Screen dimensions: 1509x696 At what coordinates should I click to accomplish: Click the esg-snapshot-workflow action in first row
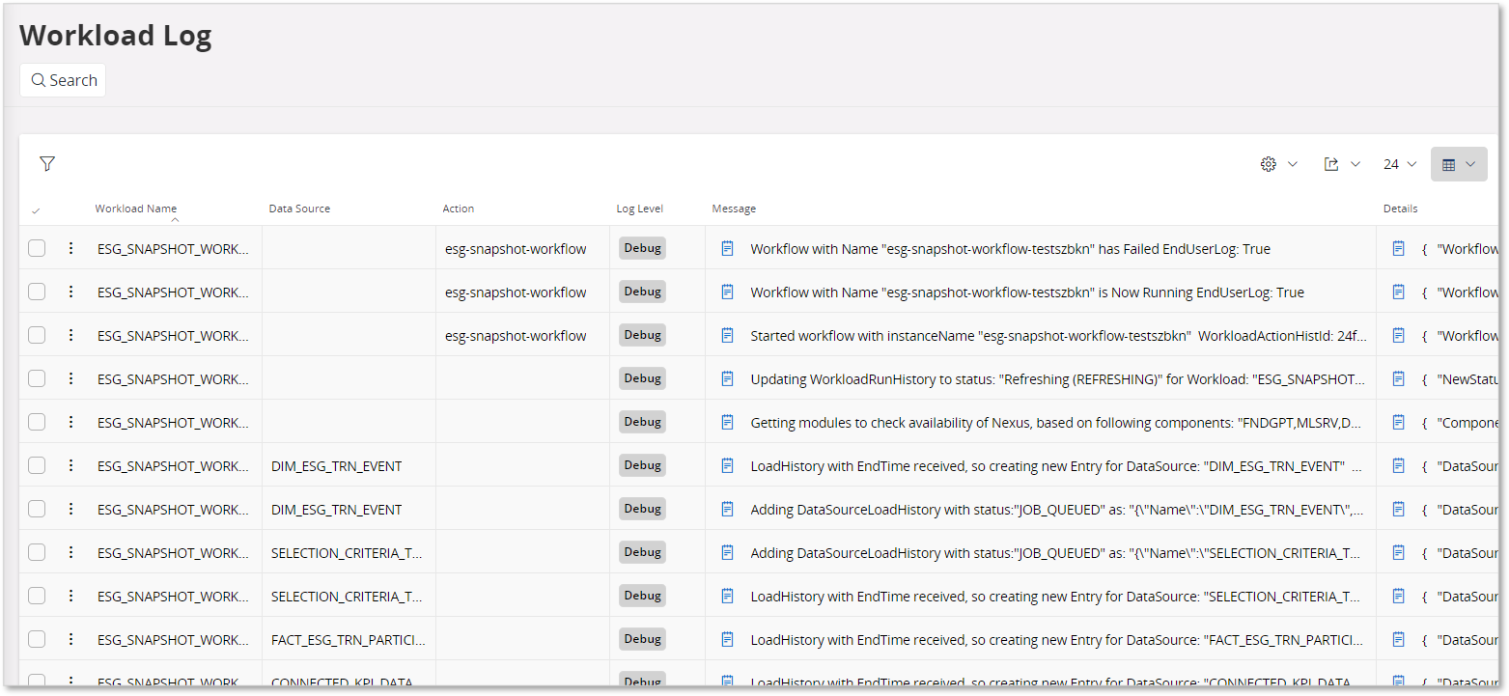(x=516, y=249)
